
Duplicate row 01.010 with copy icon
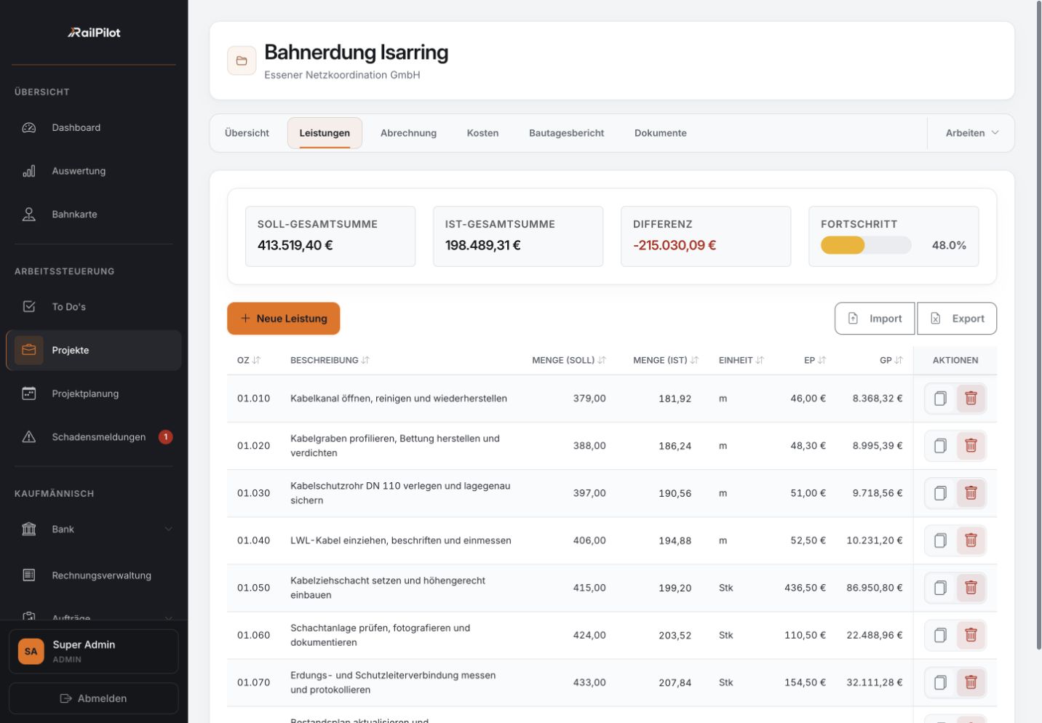tap(940, 399)
